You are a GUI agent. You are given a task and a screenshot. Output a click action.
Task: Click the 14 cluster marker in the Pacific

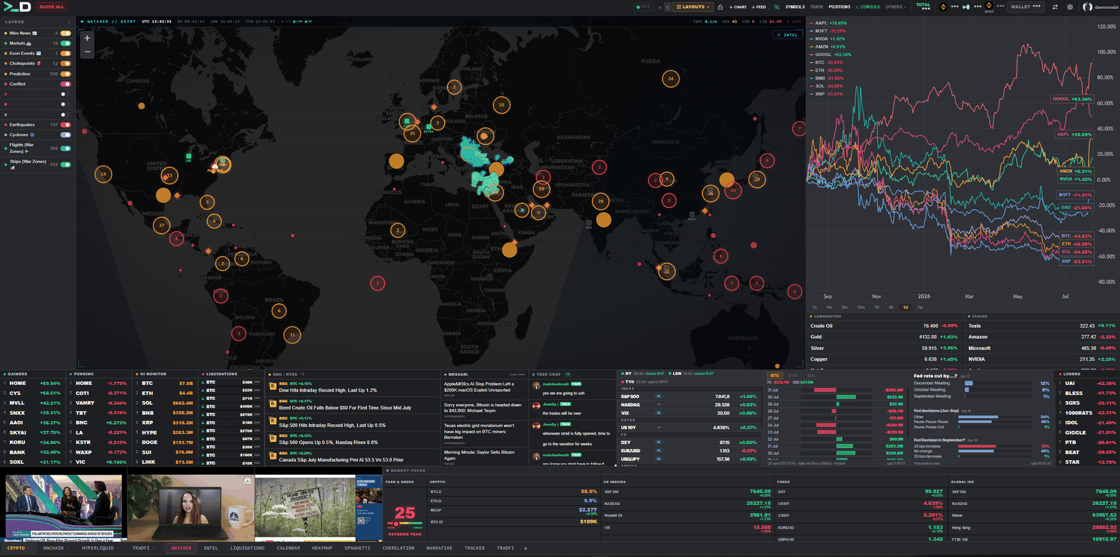103,174
